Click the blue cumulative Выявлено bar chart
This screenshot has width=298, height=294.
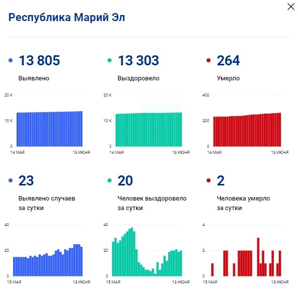[x=50, y=129]
